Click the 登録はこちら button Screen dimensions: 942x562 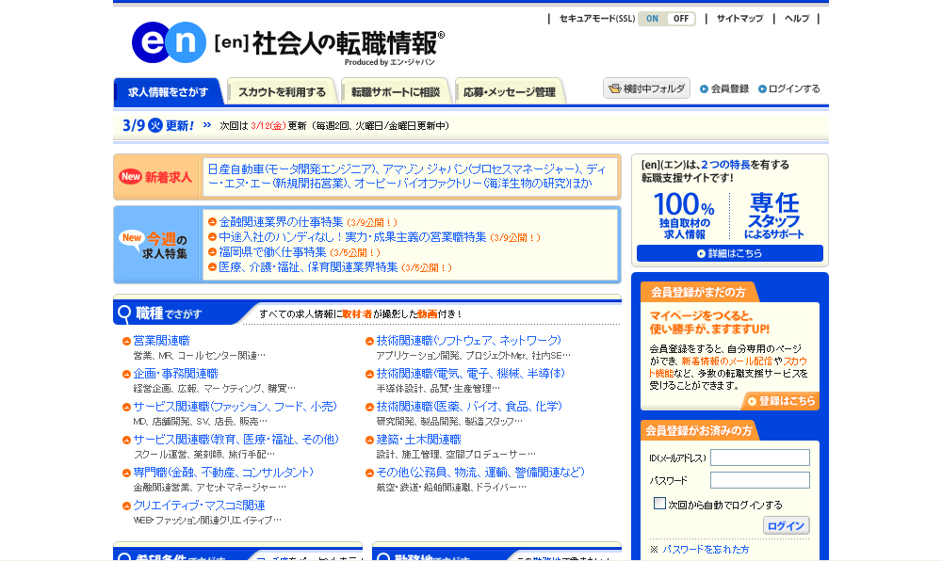(x=781, y=400)
